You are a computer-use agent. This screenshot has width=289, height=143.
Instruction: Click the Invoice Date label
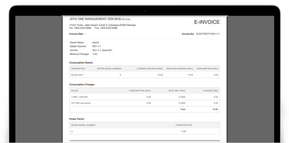(x=76, y=34)
